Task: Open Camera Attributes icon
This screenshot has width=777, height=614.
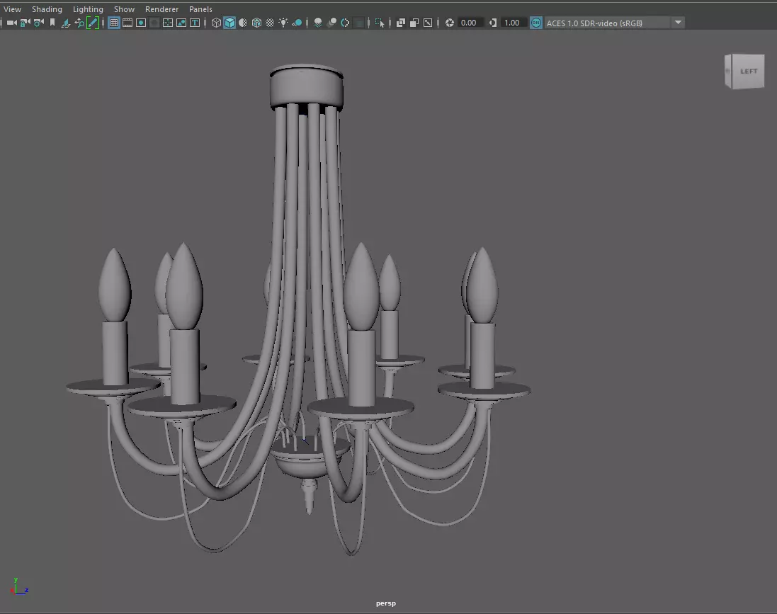Action: 39,22
